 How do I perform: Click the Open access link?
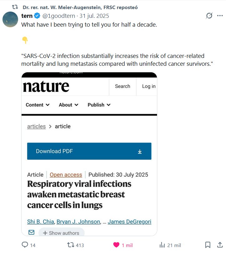tap(66, 175)
